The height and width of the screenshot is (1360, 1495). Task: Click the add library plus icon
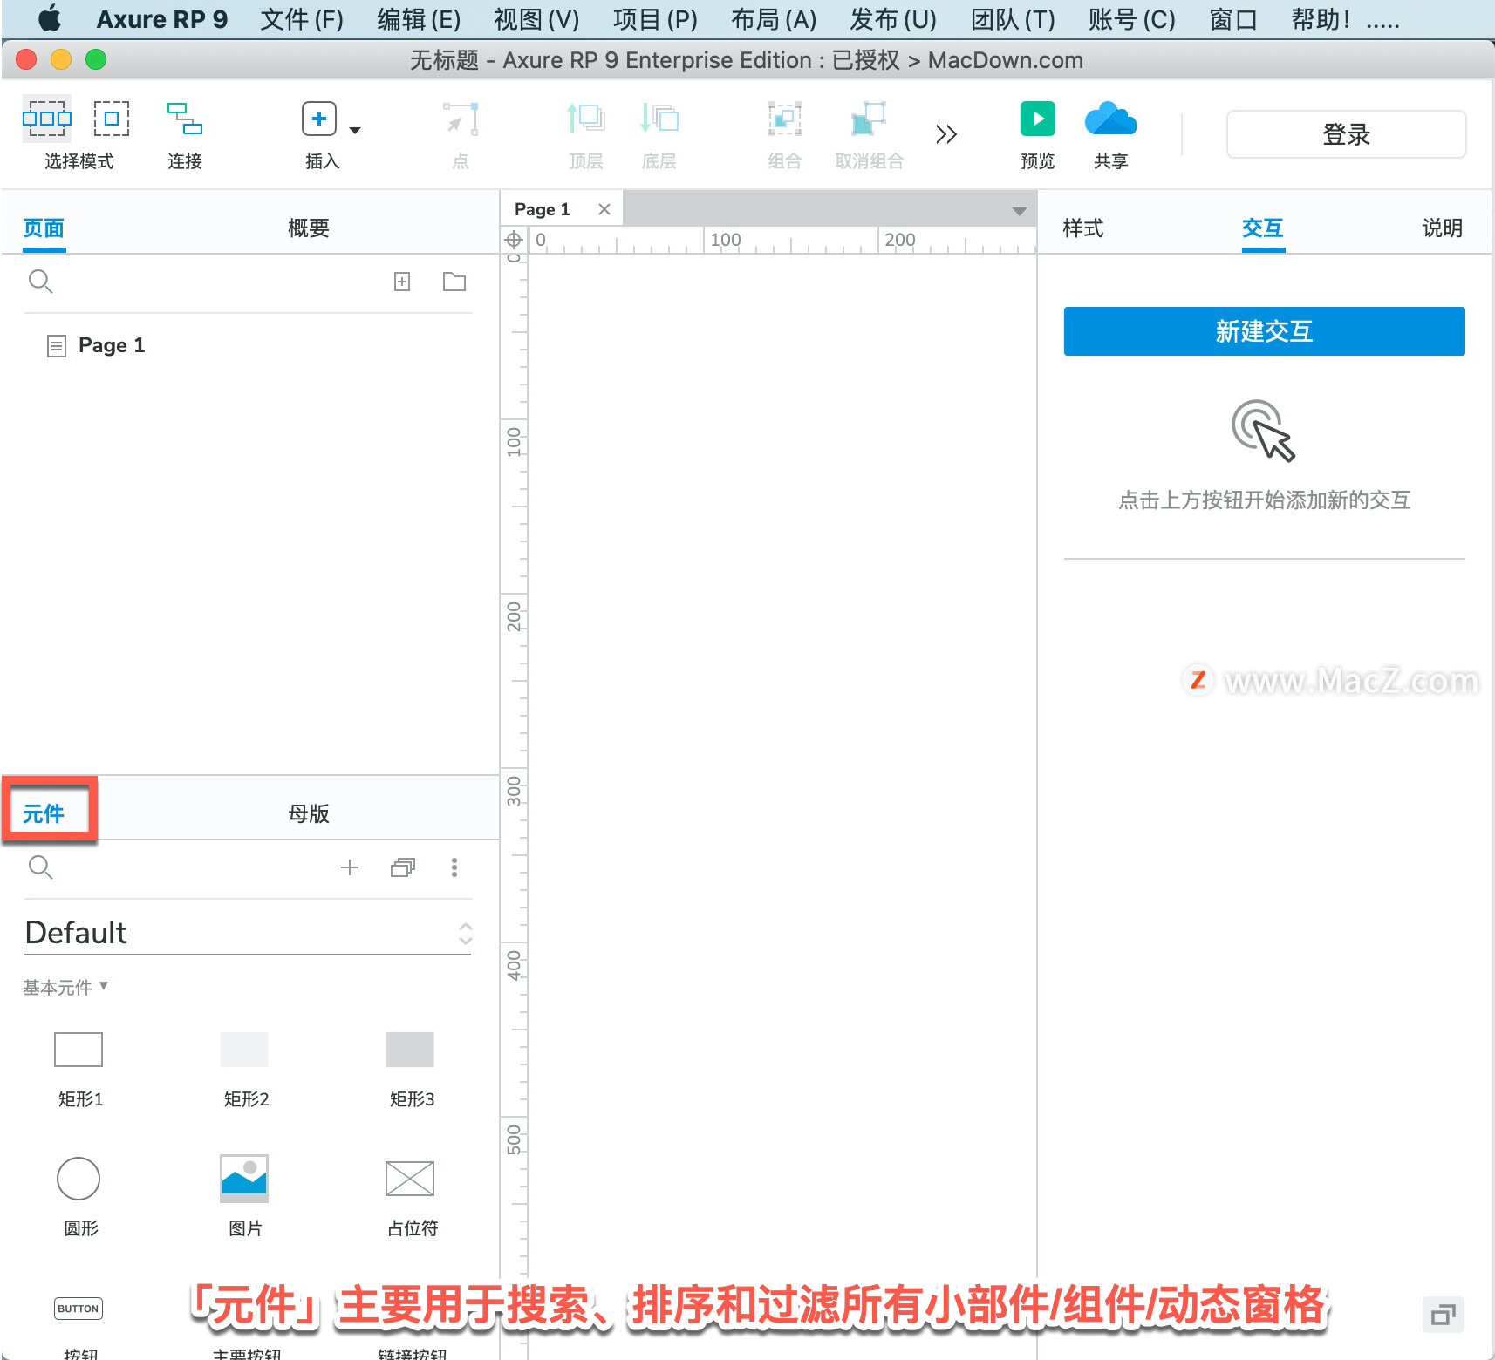pos(350,867)
